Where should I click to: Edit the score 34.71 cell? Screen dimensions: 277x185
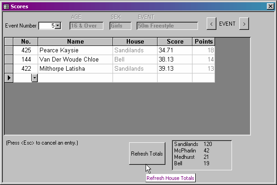[175, 50]
